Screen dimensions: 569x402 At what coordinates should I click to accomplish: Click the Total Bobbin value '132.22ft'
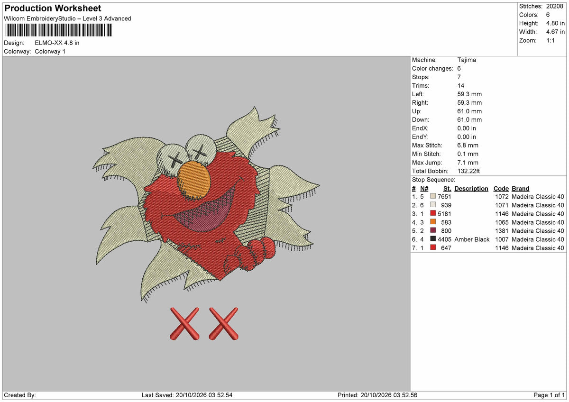pyautogui.click(x=469, y=171)
